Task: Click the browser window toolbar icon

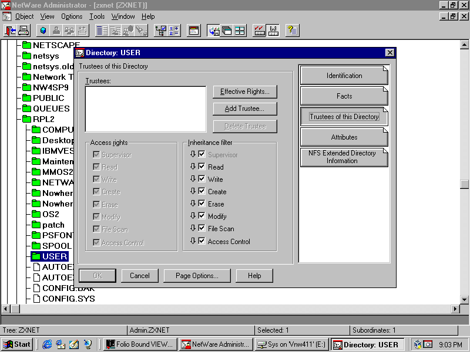Action: [x=194, y=31]
